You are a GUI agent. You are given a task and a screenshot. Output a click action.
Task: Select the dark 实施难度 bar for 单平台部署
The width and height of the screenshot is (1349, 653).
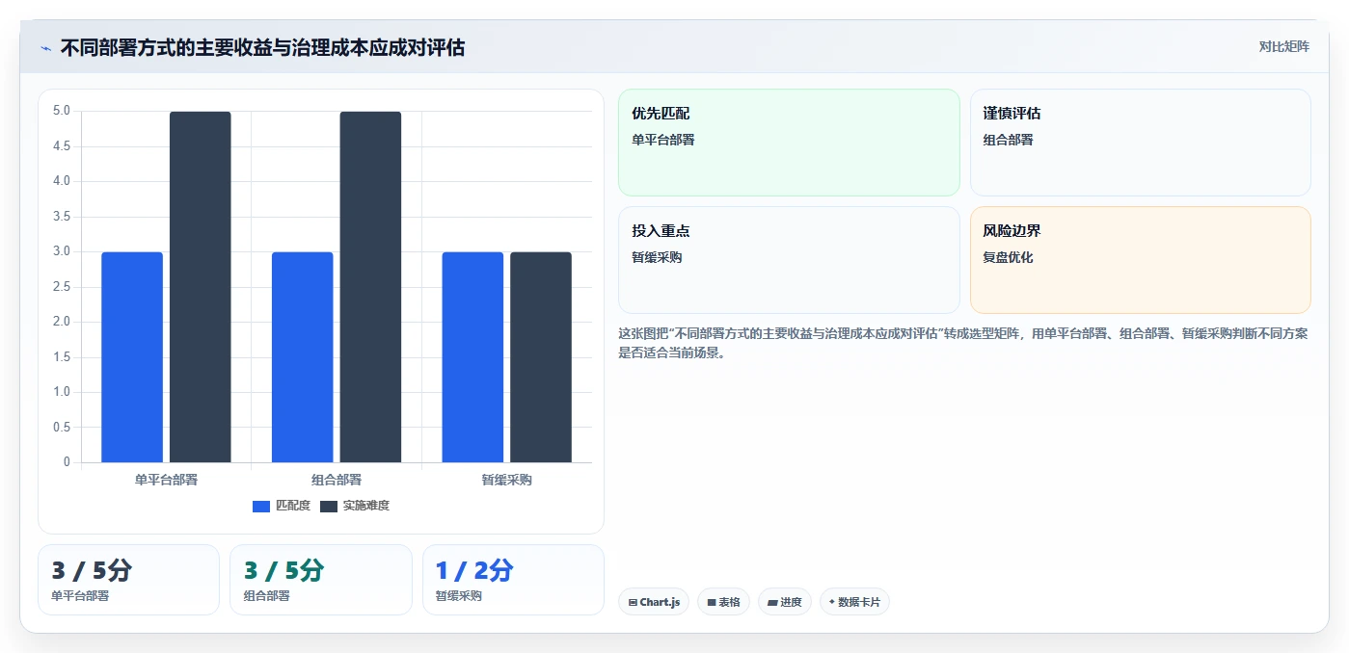tap(201, 287)
